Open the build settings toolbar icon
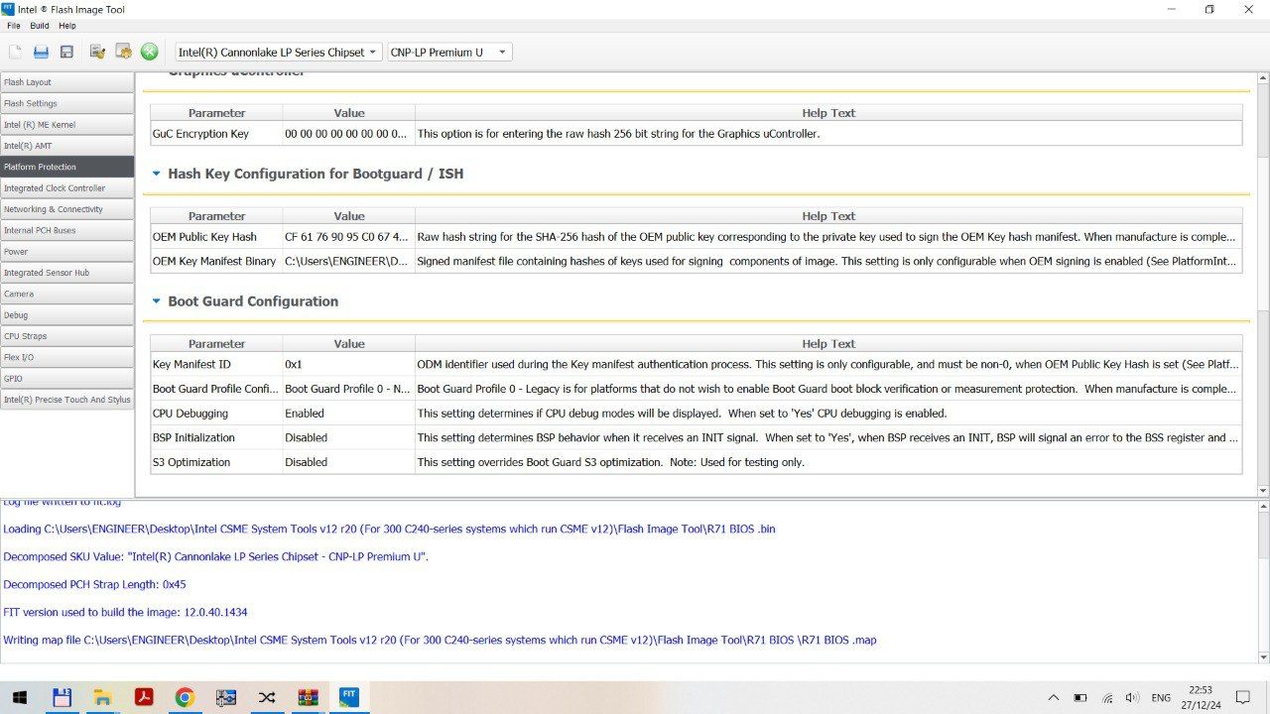This screenshot has width=1270, height=714. click(x=97, y=52)
